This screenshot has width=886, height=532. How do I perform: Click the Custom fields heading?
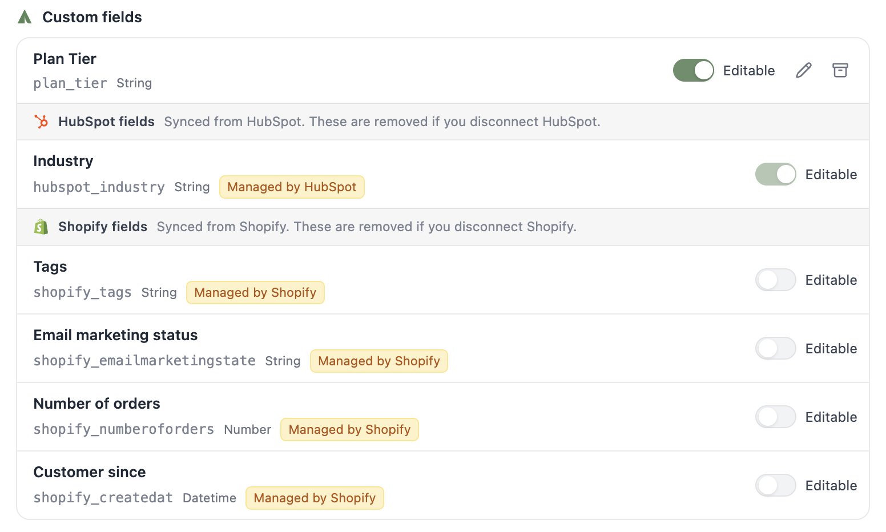click(92, 17)
